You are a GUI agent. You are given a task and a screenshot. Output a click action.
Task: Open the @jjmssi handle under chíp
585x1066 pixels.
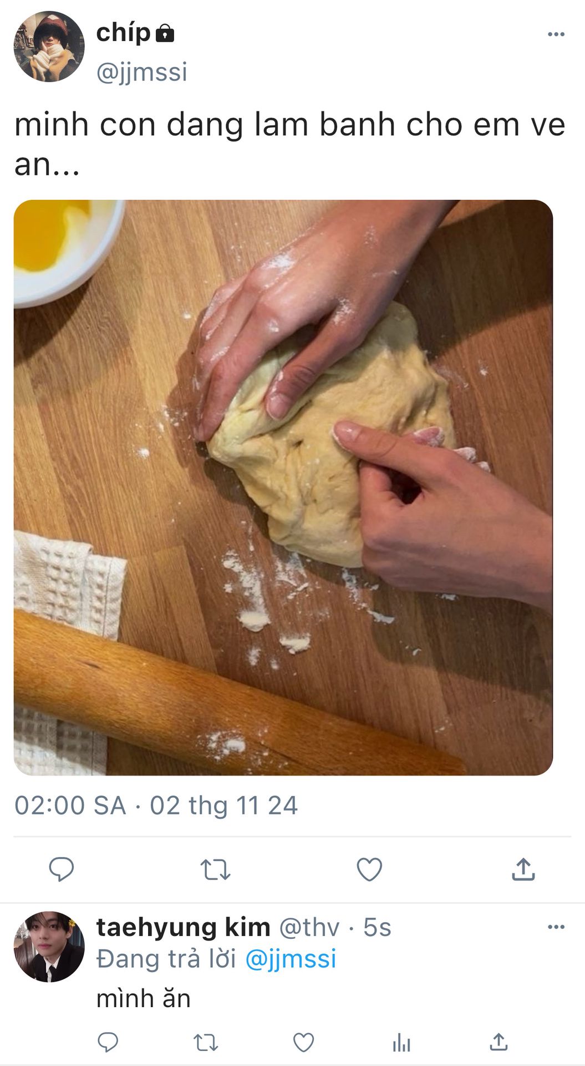pyautogui.click(x=142, y=73)
